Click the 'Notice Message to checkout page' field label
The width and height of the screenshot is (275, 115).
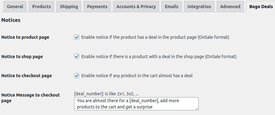coord(31,98)
